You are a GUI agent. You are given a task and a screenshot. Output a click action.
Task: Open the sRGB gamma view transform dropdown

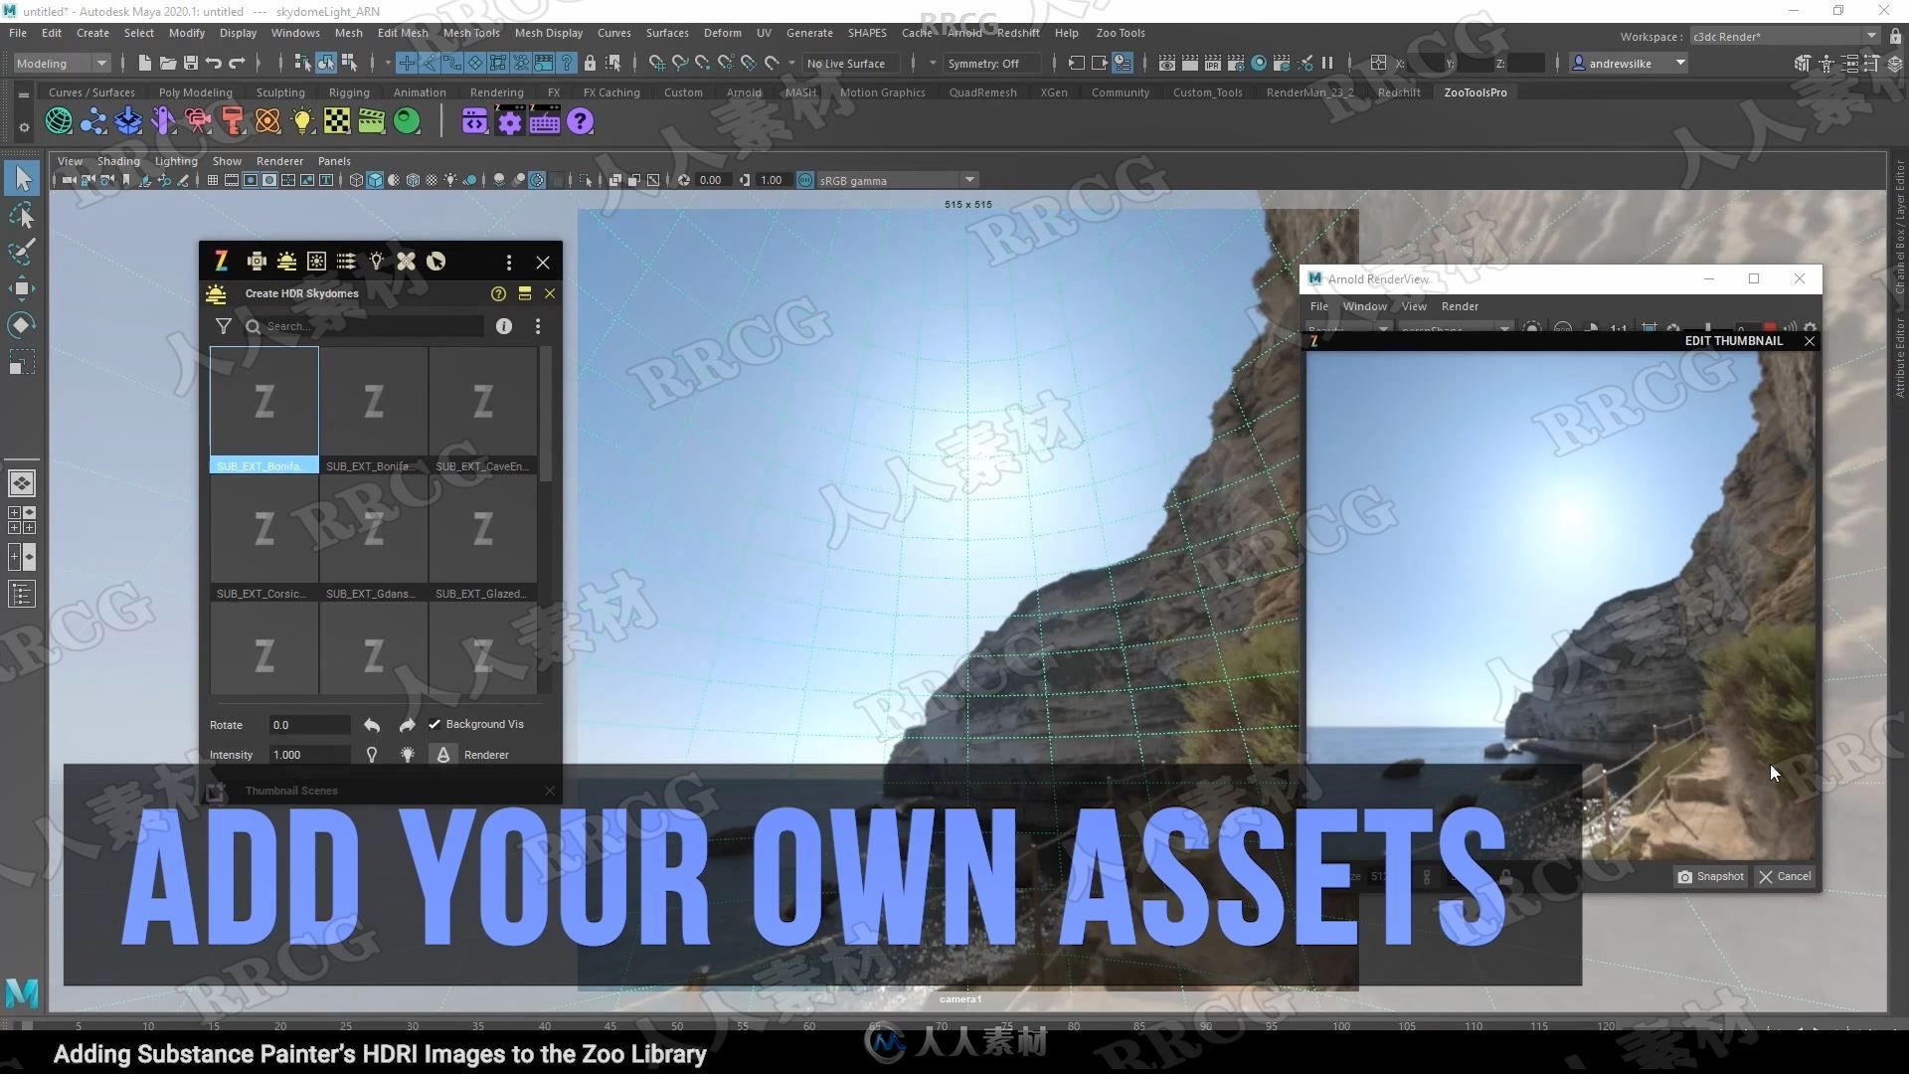[x=897, y=180]
